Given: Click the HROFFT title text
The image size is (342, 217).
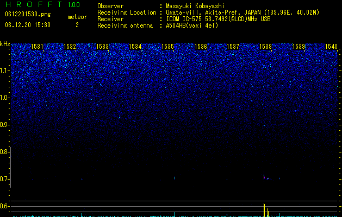Looking at the screenshot, I should pos(34,4).
